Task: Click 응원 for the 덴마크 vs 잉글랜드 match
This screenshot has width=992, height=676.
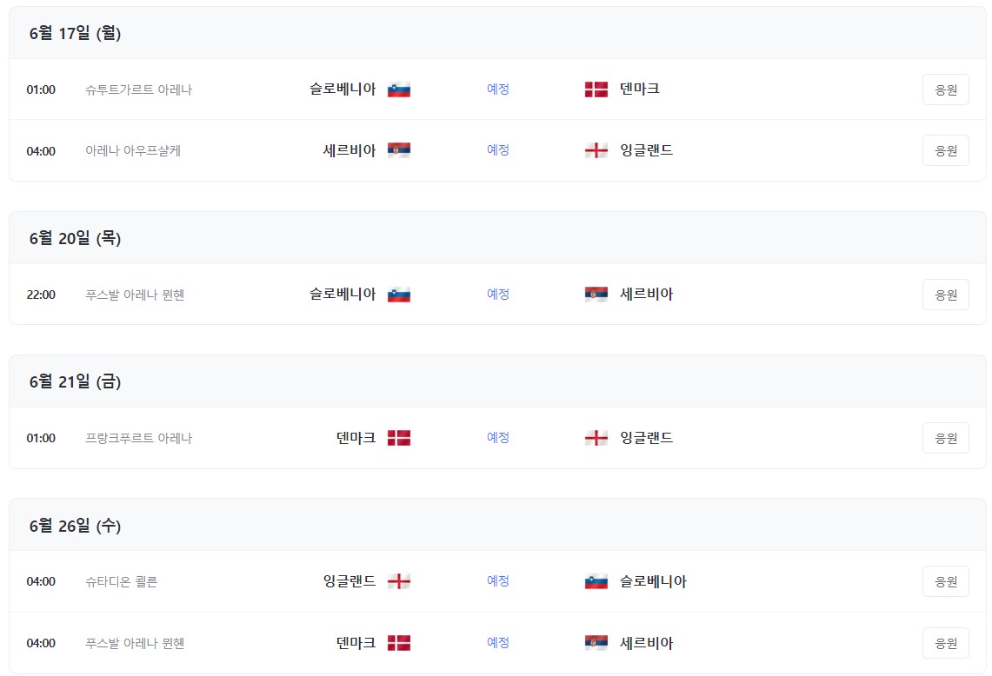Action: tap(945, 438)
